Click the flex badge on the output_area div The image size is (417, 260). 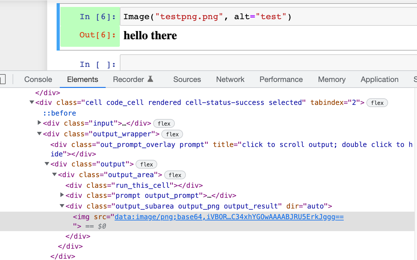(x=175, y=175)
